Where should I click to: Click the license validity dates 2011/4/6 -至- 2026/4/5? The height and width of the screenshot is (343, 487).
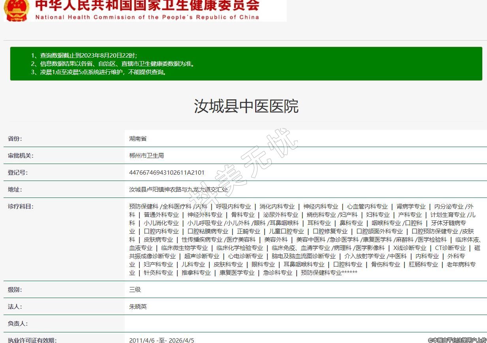(x=162, y=340)
